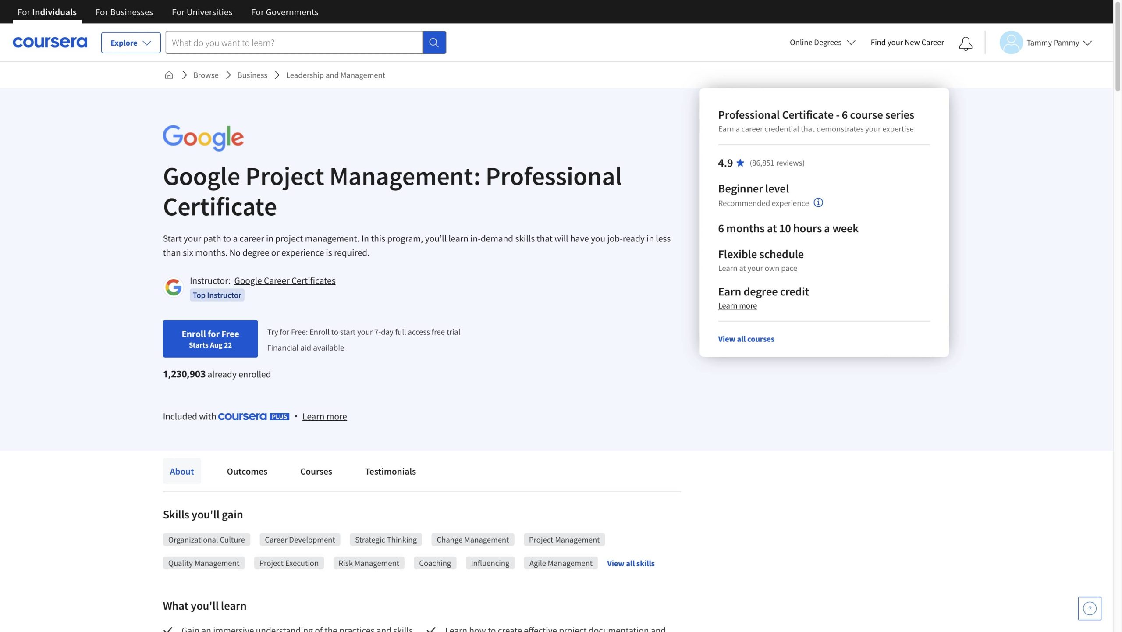Click the Enroll for Free button
The width and height of the screenshot is (1122, 632).
click(x=210, y=338)
